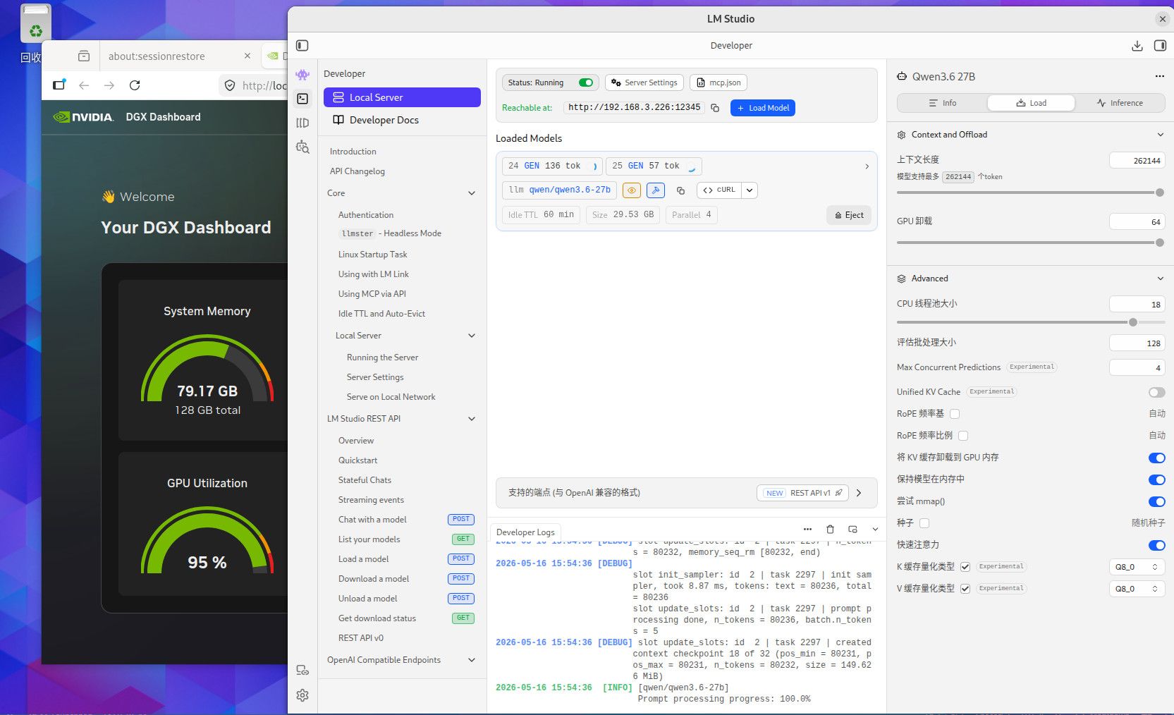1174x715 pixels.
Task: Collapse the Core docs section
Action: coord(472,193)
